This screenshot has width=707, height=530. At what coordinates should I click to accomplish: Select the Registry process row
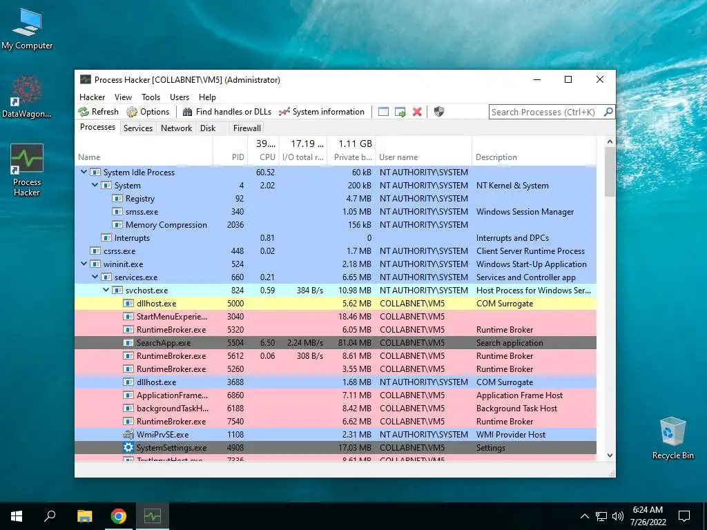click(x=336, y=199)
